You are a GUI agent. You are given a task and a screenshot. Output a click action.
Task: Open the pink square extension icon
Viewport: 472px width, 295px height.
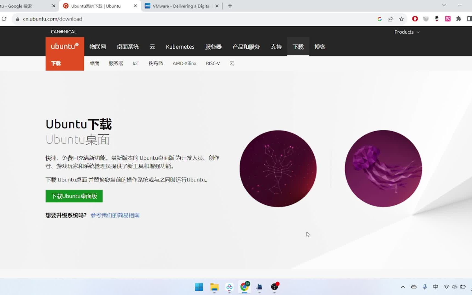click(x=448, y=19)
